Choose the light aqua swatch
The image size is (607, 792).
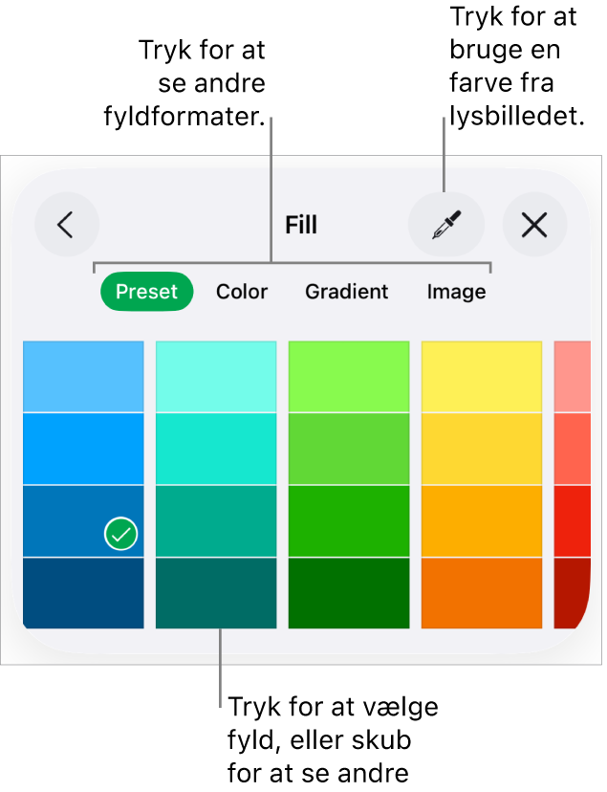[216, 377]
